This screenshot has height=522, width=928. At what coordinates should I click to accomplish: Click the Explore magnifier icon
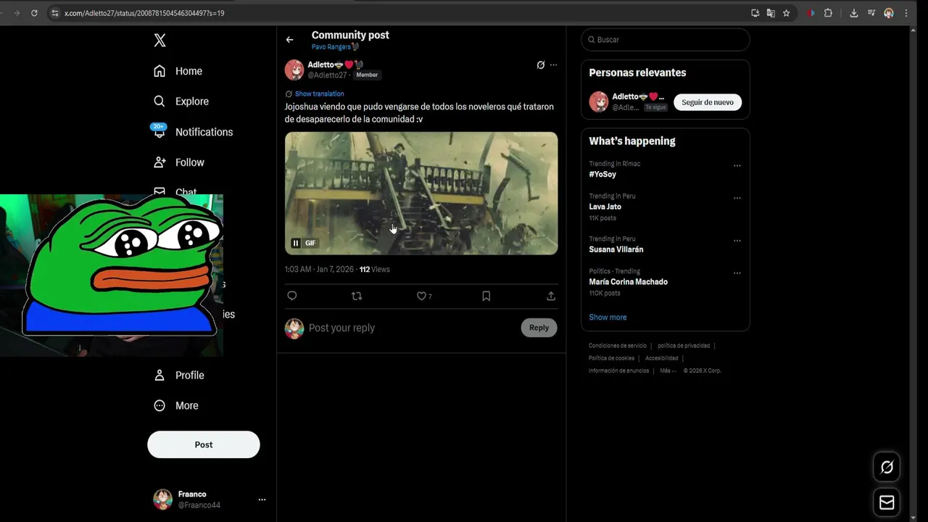159,101
